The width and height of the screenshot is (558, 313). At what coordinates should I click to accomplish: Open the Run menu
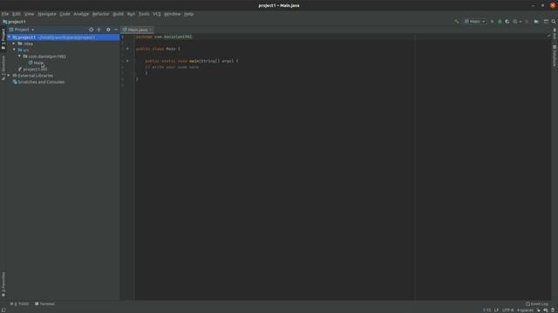point(131,14)
